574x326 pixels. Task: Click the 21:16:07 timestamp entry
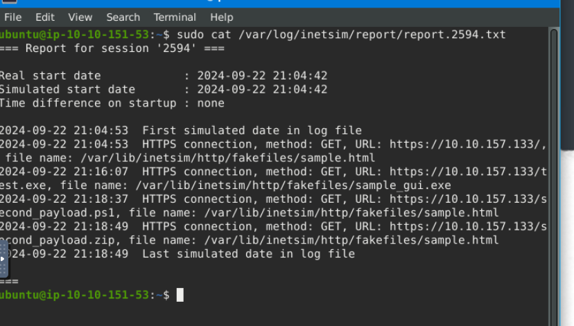click(101, 172)
